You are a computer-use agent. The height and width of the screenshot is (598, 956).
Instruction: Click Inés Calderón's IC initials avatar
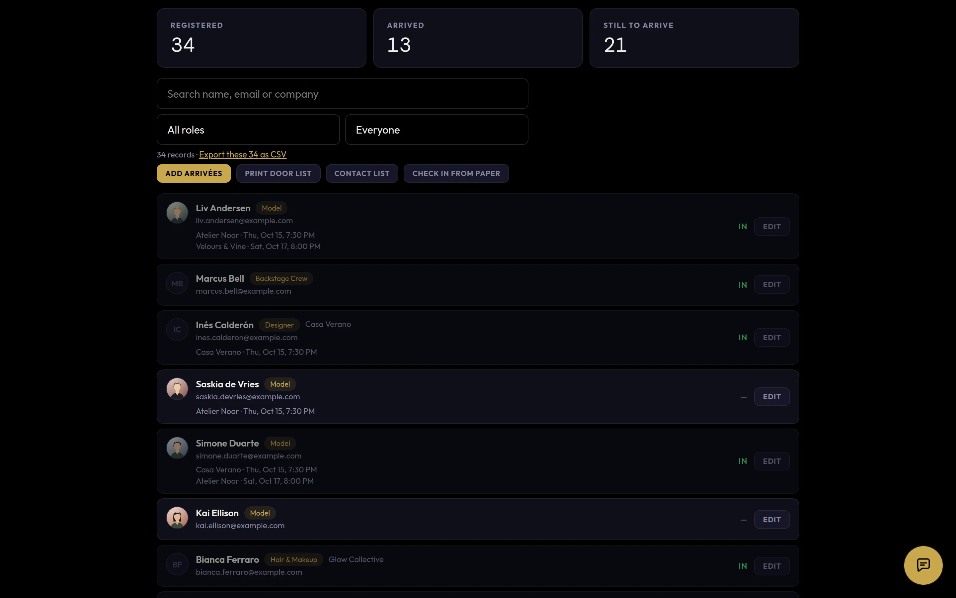[177, 330]
